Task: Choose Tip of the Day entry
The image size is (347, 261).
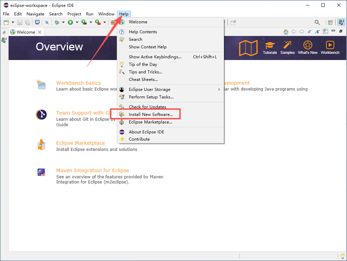Action: (x=170, y=64)
